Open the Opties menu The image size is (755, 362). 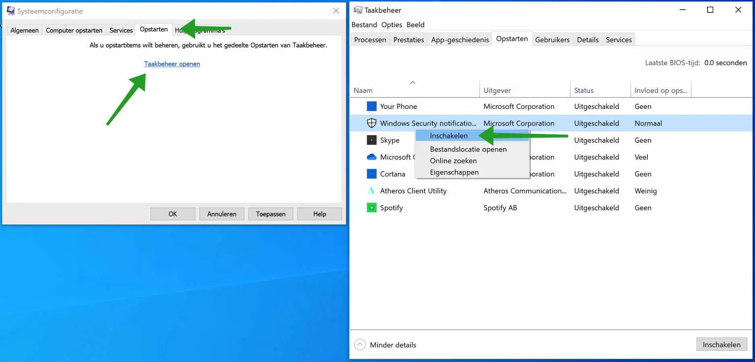(392, 25)
